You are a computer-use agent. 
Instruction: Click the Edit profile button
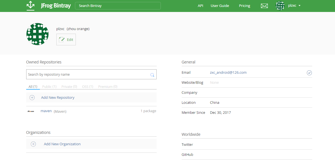point(66,40)
